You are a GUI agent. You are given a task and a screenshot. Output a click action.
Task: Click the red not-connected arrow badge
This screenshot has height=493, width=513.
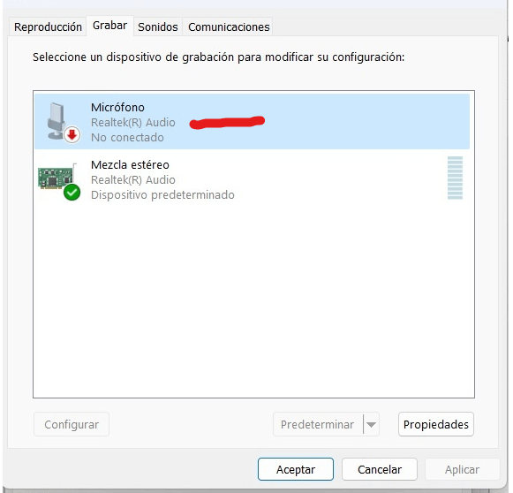(72, 134)
